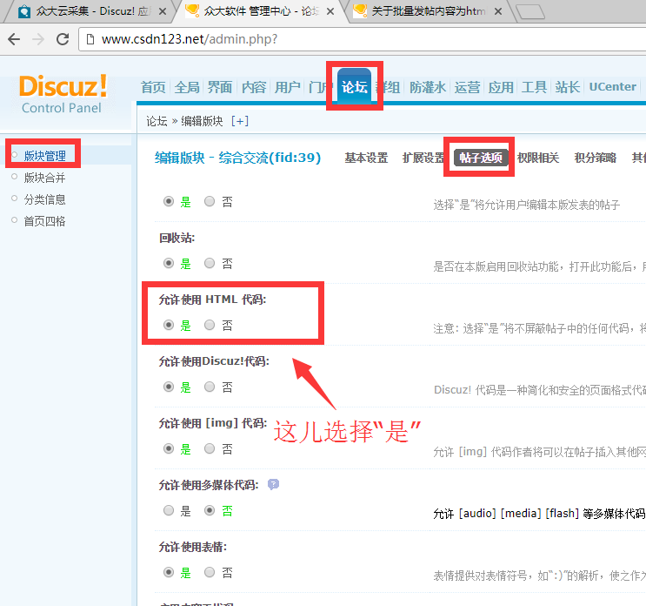Open 版块管理 in the sidebar
Screen dimensions: 646x606
coord(45,156)
